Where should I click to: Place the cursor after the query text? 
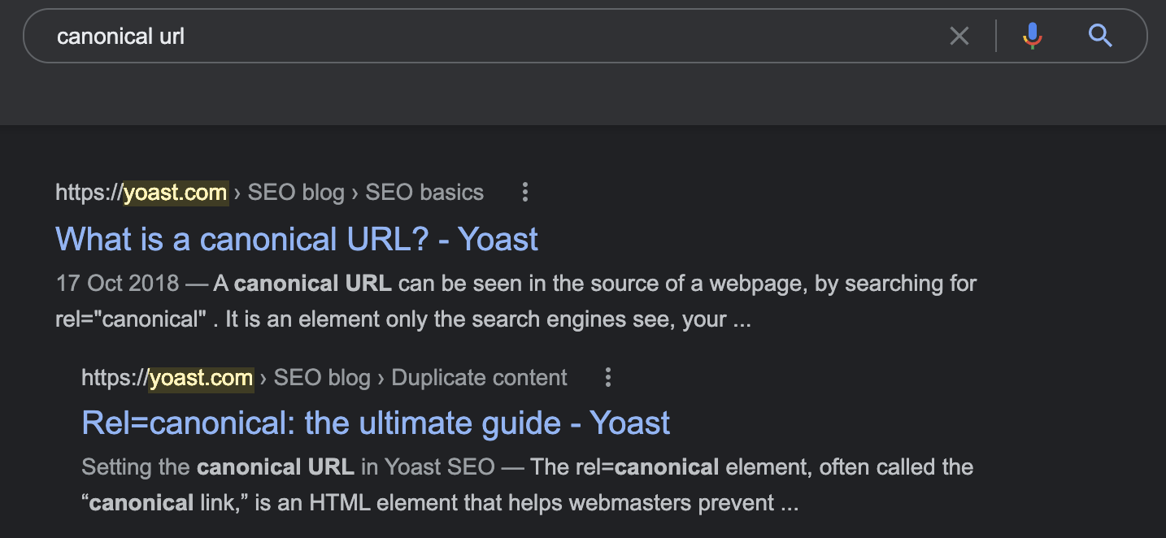(189, 36)
